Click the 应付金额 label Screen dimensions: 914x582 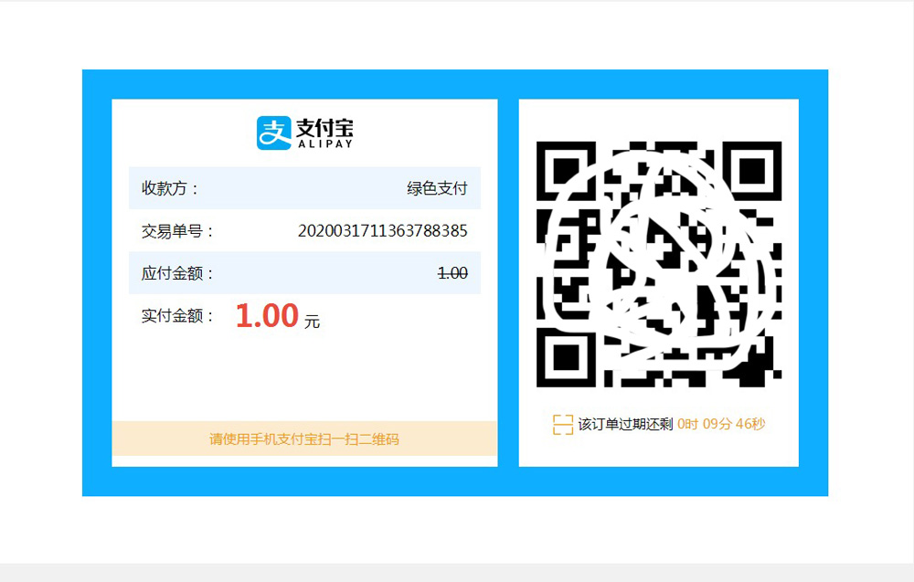pos(177,273)
